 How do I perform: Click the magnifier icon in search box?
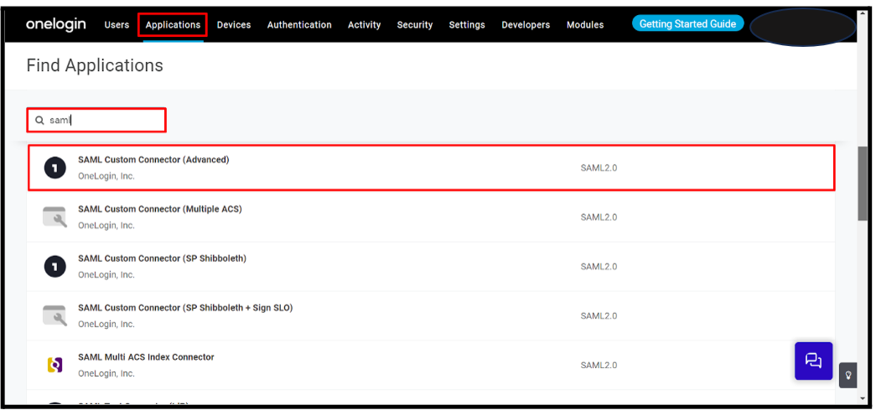39,120
